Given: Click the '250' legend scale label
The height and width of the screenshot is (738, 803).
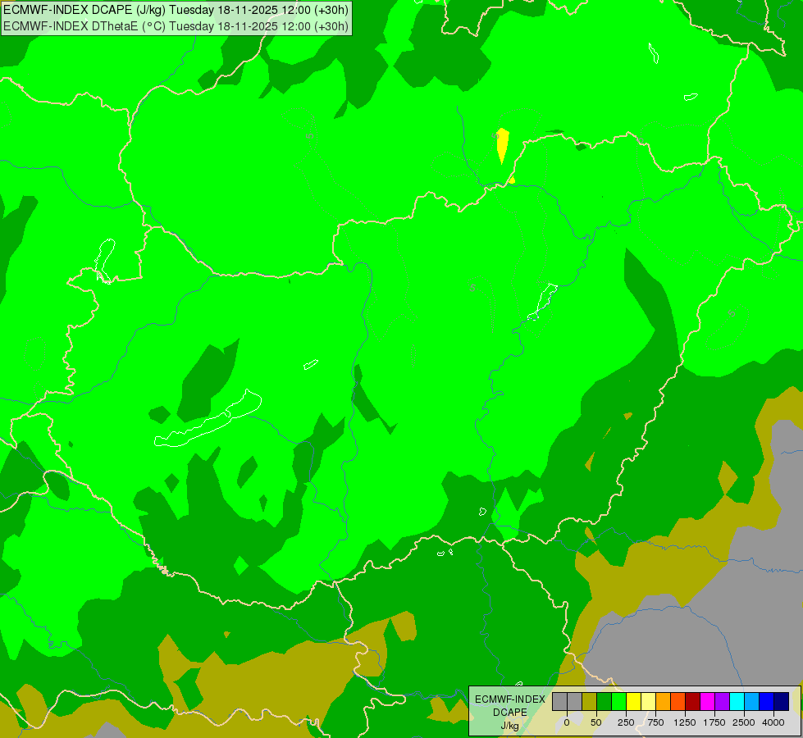Looking at the screenshot, I should (626, 722).
